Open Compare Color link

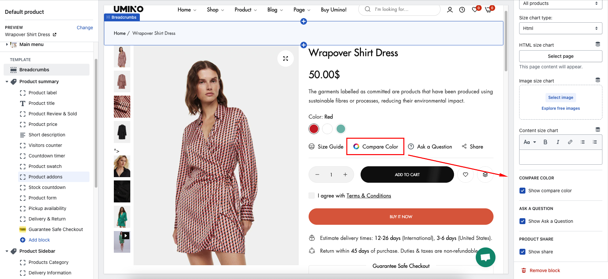coord(375,147)
